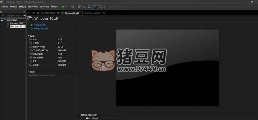Click the 60 GB disk value
This screenshot has width=258, height=120.
click(x=61, y=47)
